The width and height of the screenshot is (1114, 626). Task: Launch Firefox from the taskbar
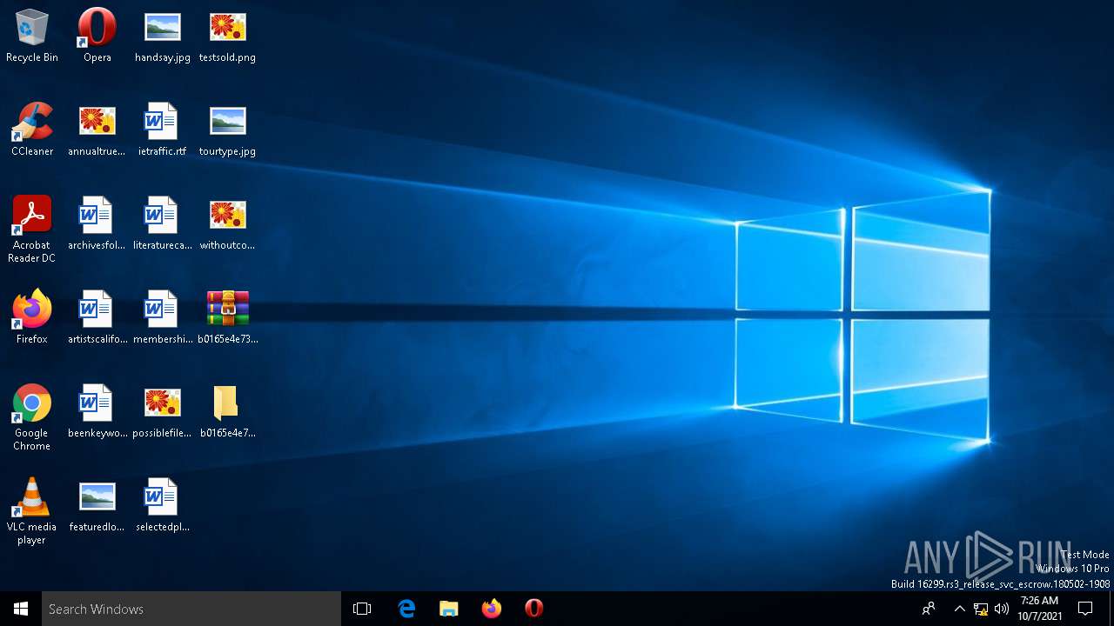[x=492, y=609]
